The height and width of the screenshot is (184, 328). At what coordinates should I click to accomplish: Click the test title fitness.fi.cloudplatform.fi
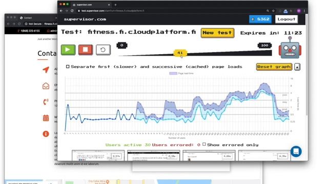[x=141, y=32]
